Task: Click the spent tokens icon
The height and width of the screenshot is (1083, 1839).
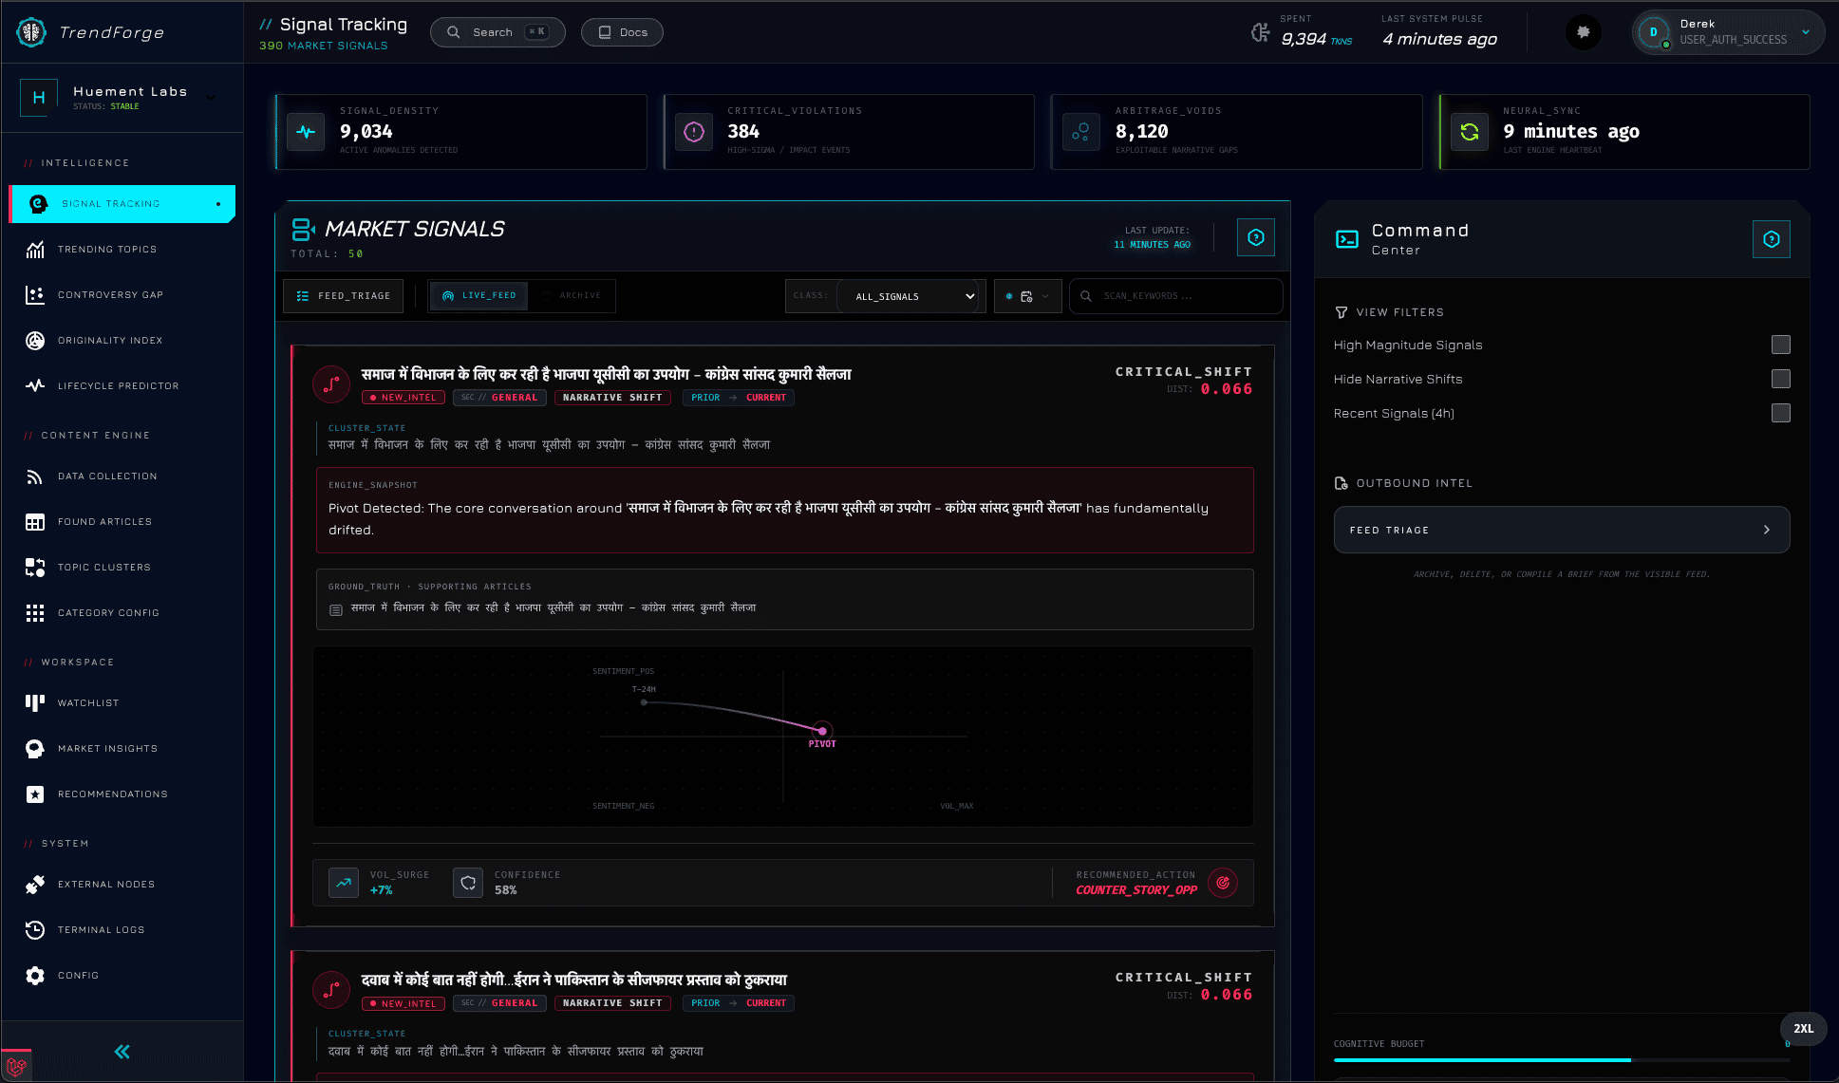Action: coord(1261,32)
